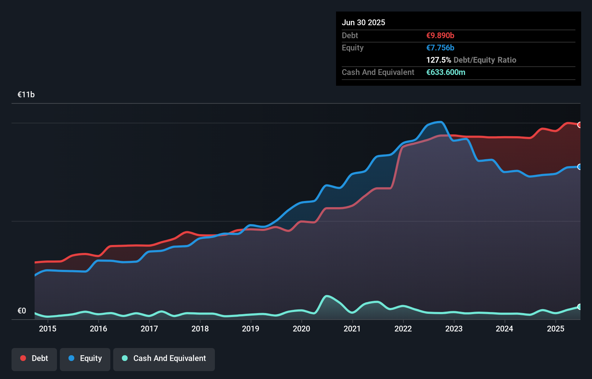Click the 2023 x-axis label

click(454, 329)
